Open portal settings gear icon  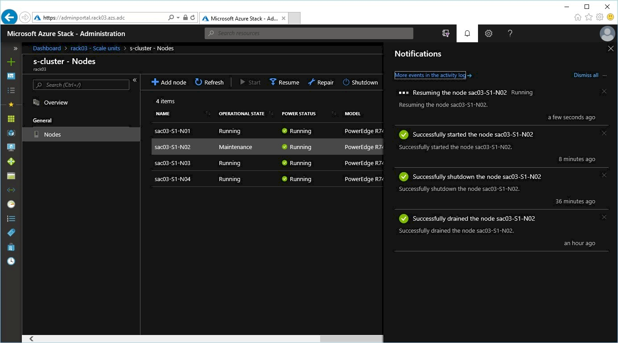click(489, 33)
